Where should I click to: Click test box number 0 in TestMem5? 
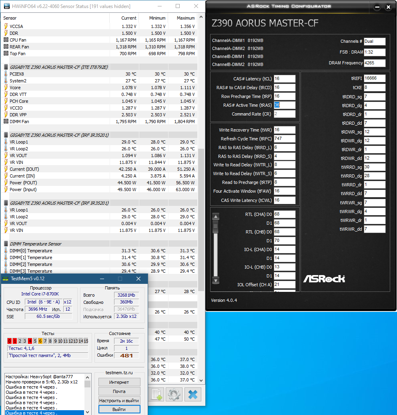click(x=10, y=341)
